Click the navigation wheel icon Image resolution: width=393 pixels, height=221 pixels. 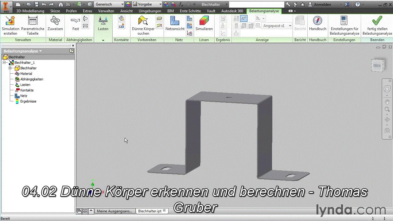(387, 89)
